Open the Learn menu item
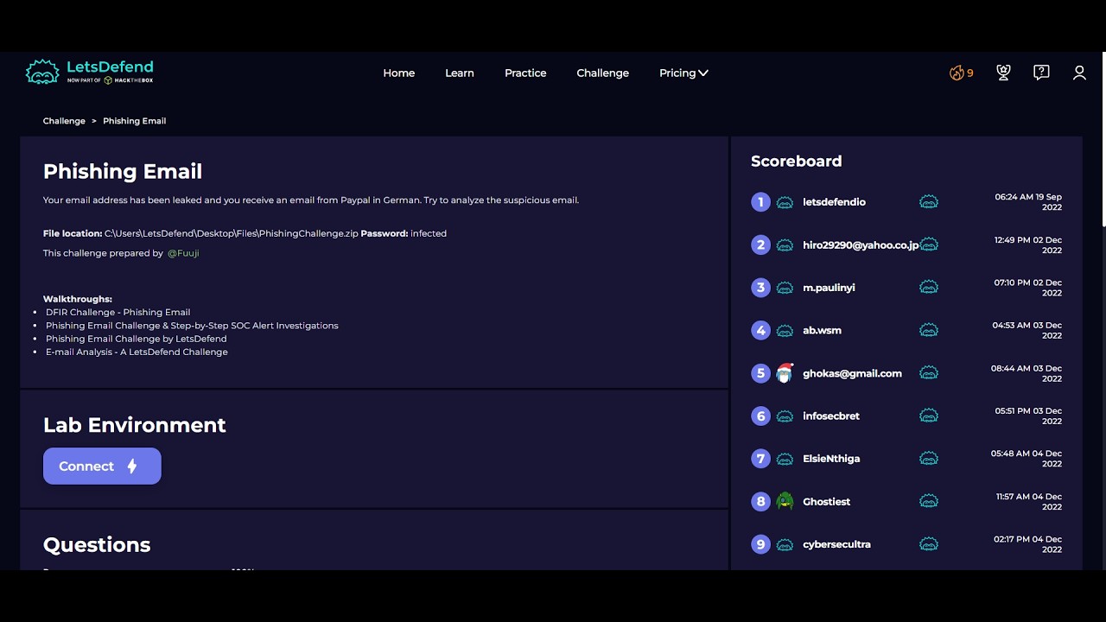 coord(460,73)
